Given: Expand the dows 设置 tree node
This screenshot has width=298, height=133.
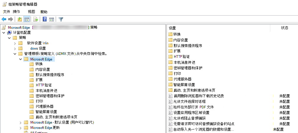Looking at the screenshot, I should point(15,49).
